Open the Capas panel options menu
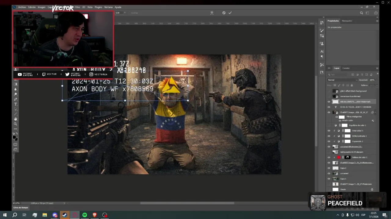Image resolution: width=391 pixels, height=219 pixels. pyautogui.click(x=377, y=68)
